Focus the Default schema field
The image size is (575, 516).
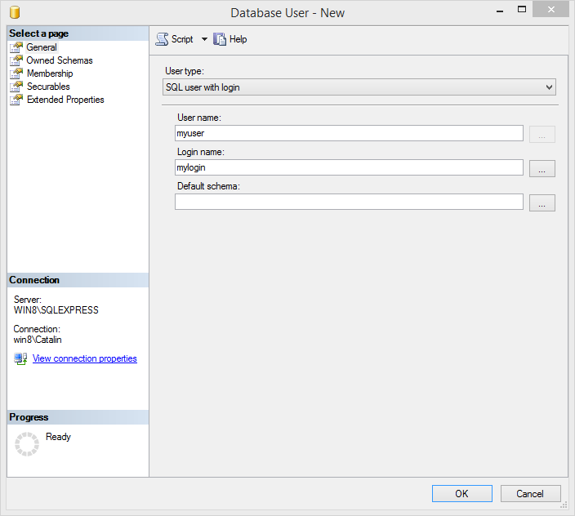click(349, 202)
